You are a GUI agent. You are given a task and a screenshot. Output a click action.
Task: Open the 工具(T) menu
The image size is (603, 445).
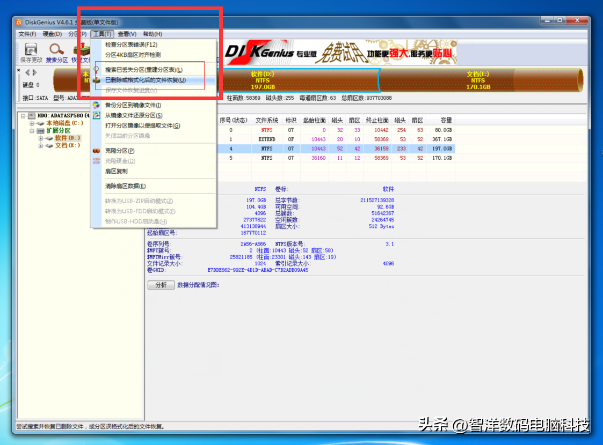pos(102,34)
